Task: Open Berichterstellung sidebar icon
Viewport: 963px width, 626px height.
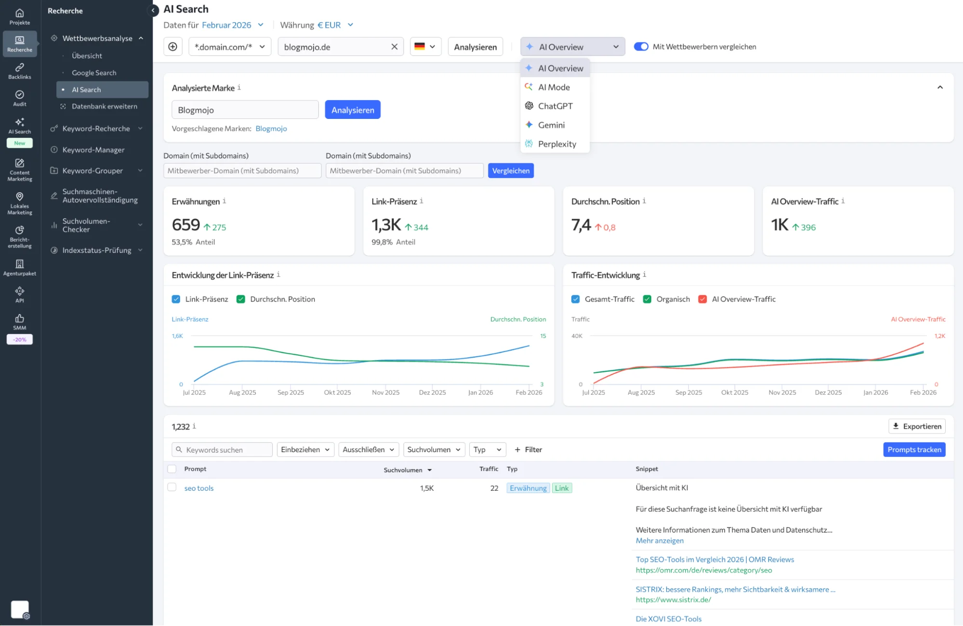Action: pyautogui.click(x=20, y=237)
